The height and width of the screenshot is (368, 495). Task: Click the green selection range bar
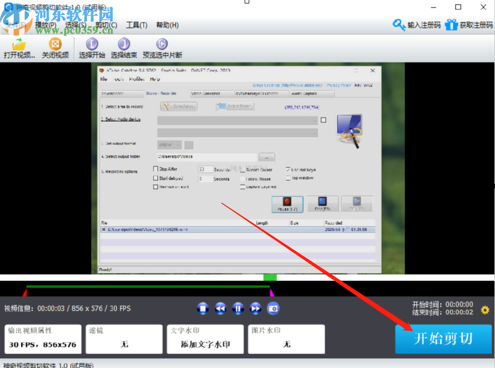coord(148,286)
